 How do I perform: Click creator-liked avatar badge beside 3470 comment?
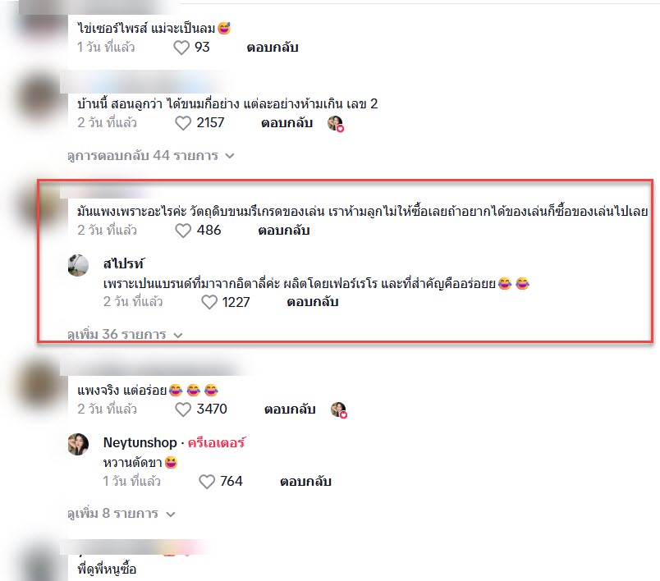339,409
